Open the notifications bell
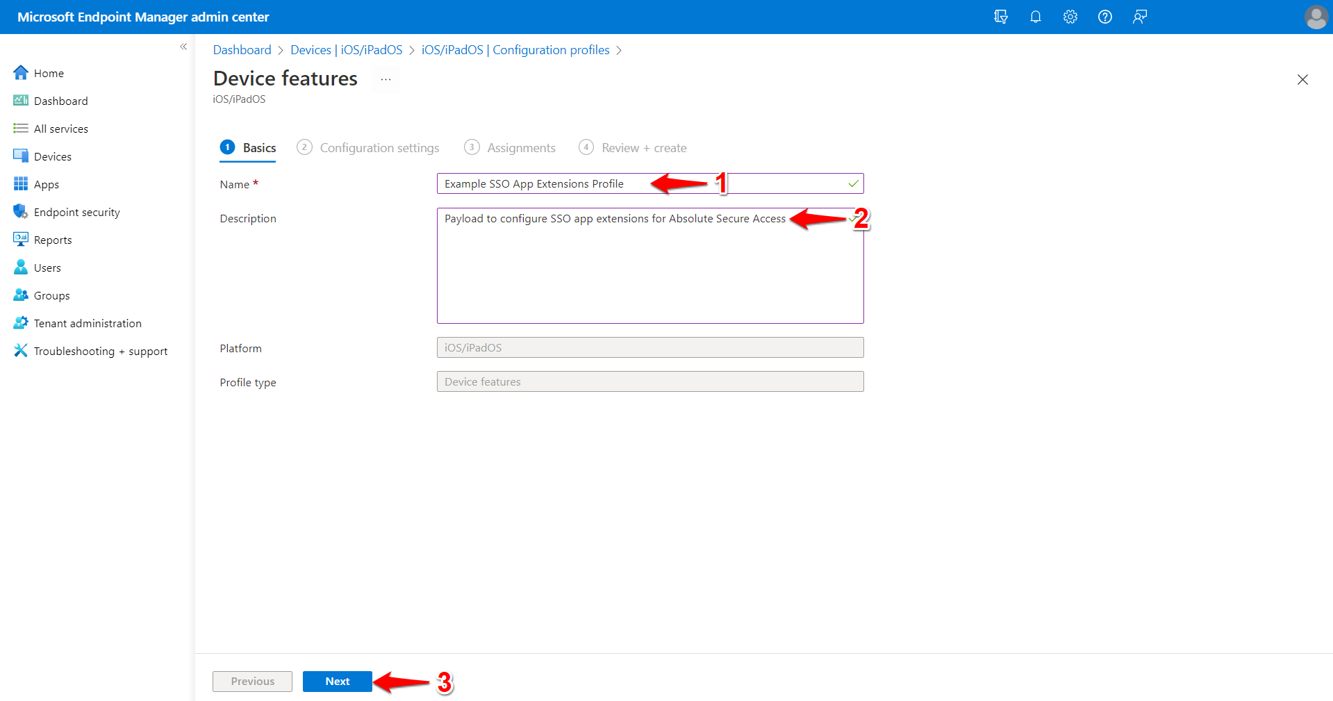 [1035, 17]
